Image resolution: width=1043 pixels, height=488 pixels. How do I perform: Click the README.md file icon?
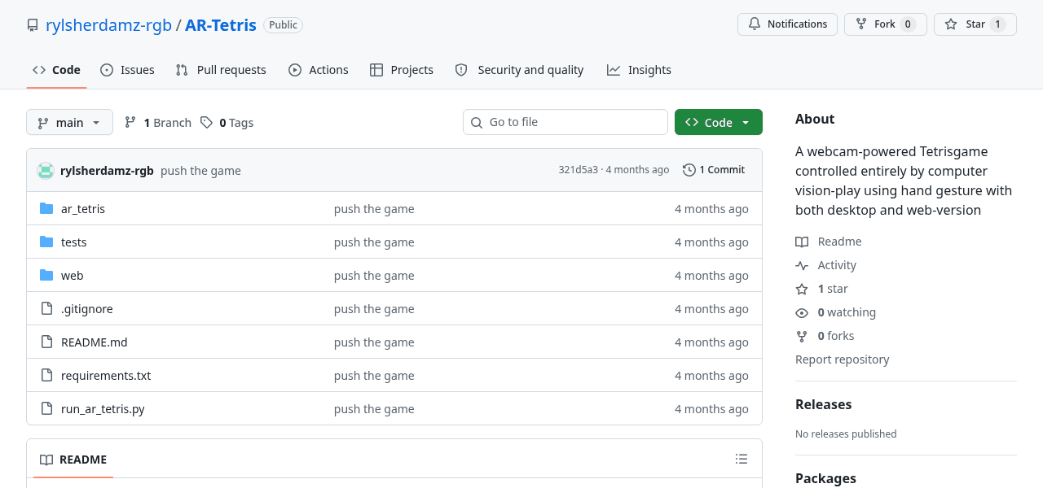tap(46, 342)
